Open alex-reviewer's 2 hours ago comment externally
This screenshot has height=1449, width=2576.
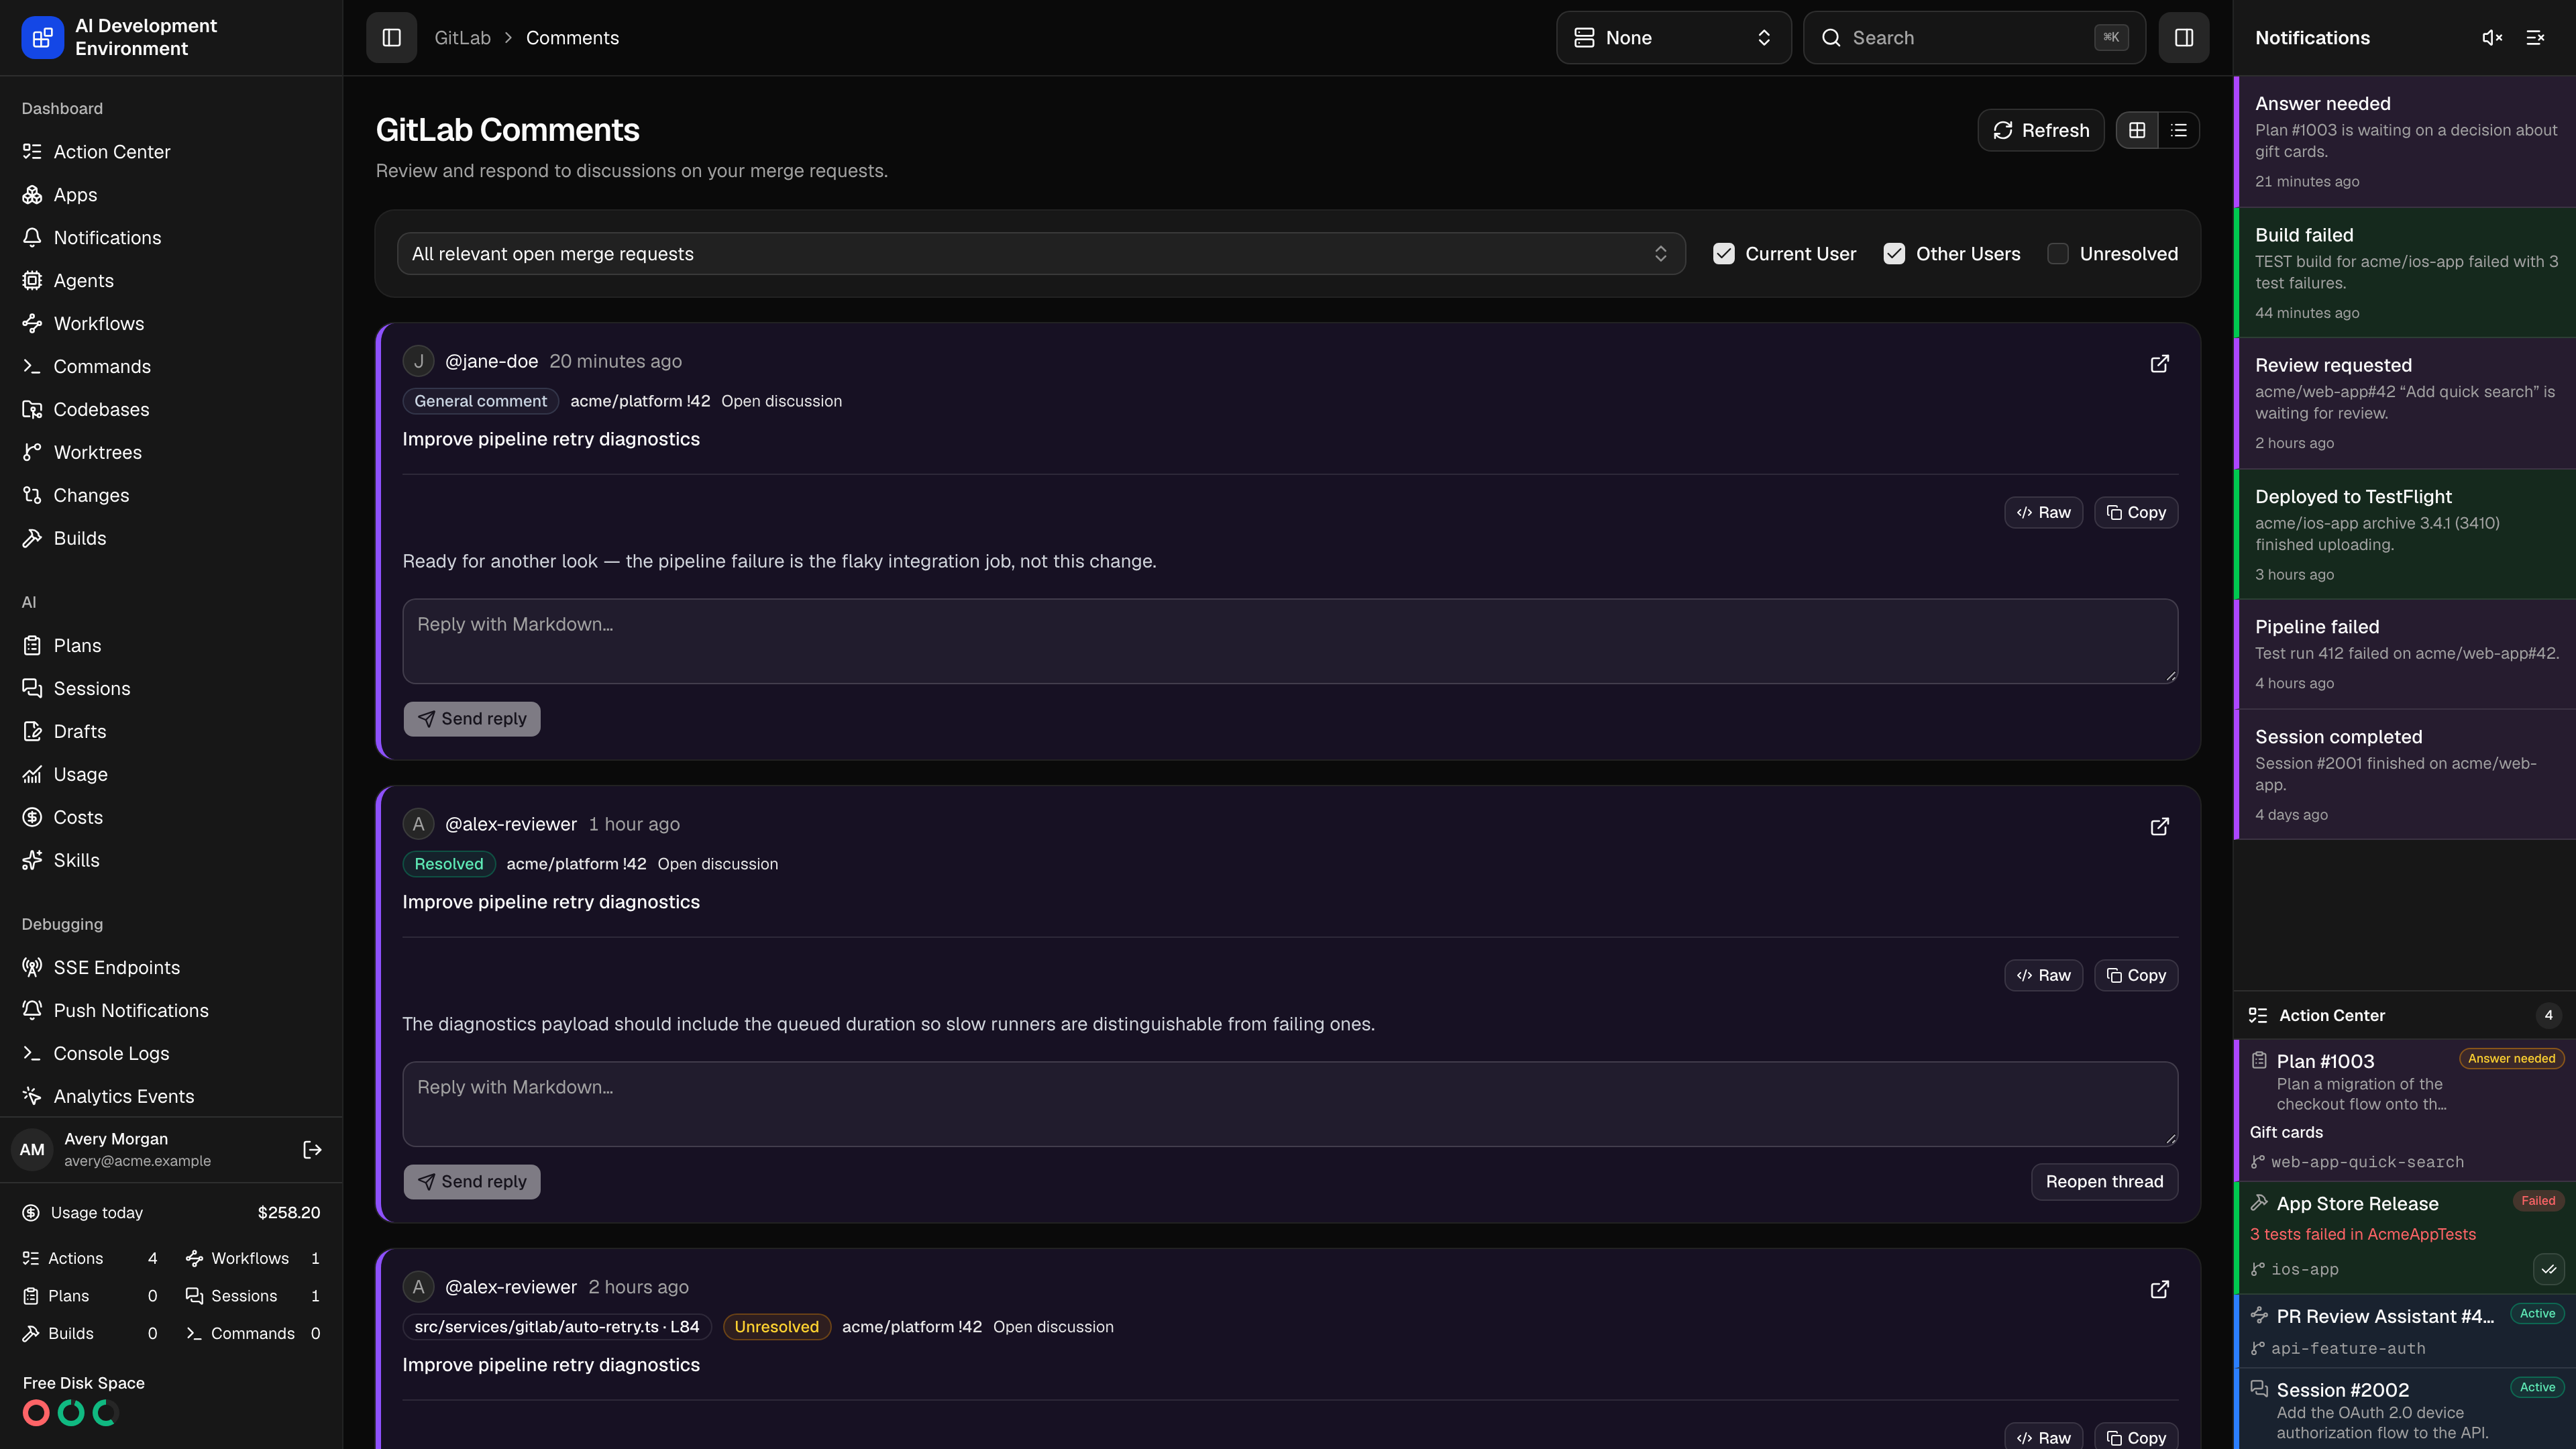[2159, 1289]
